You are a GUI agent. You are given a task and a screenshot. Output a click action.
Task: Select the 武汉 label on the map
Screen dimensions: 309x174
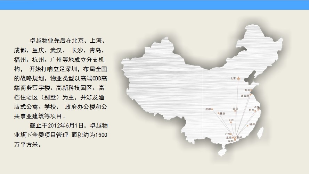tap(235, 109)
